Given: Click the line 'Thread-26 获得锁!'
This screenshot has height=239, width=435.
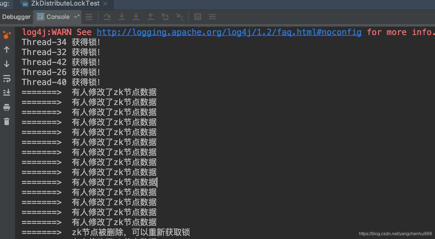Looking at the screenshot, I should coord(61,72).
